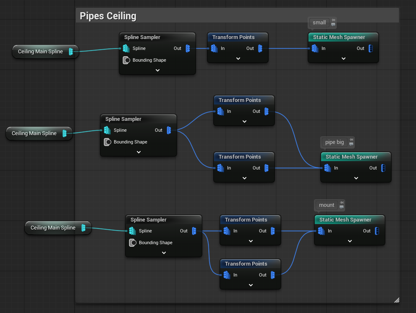Click In pin of the 'pipe big' Static Mesh Spawner
Screen dimensions: 416x313
click(x=327, y=168)
